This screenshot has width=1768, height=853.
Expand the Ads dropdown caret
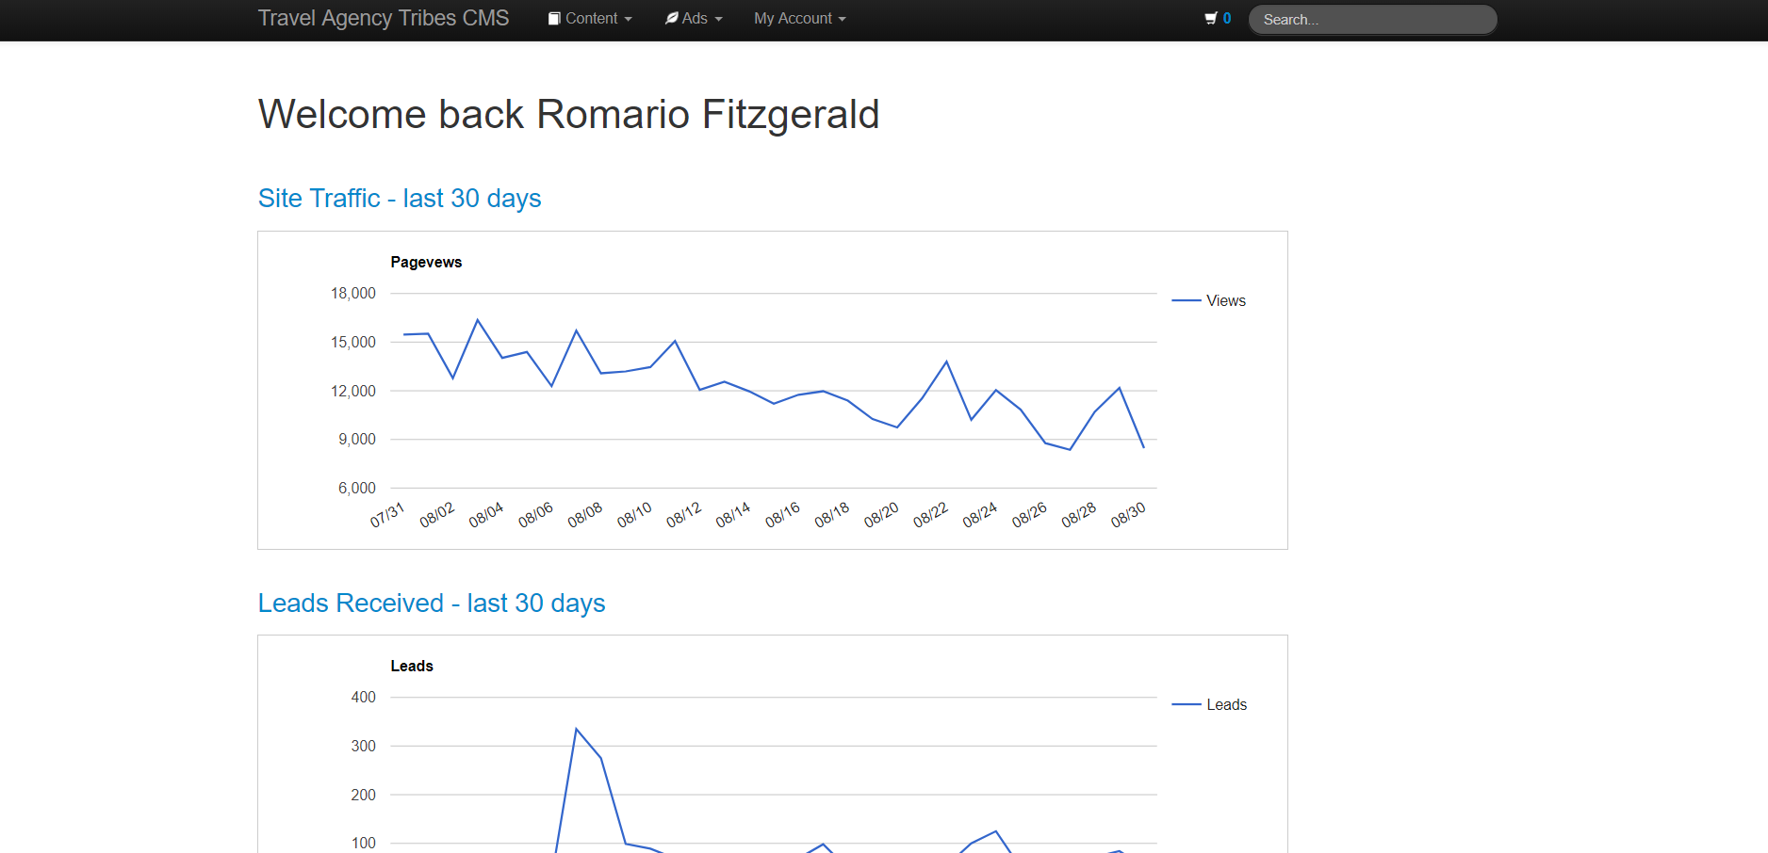[719, 20]
